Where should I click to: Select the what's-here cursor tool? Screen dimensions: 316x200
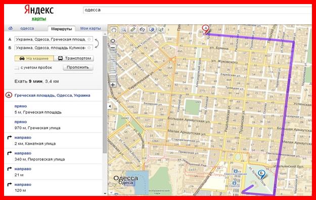(161, 30)
